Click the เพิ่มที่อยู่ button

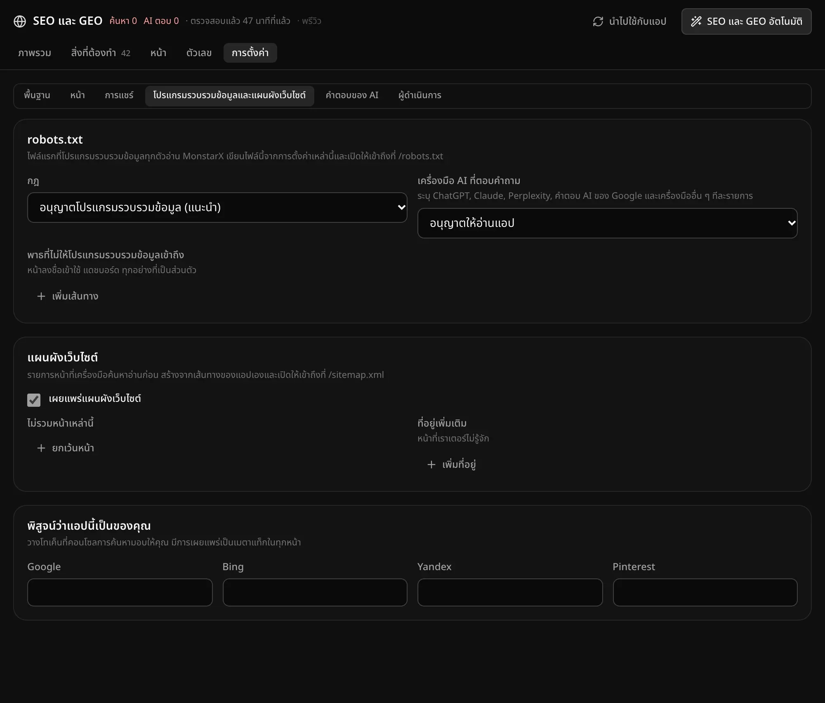click(452, 465)
